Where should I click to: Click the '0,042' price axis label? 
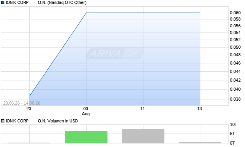pos(235,80)
